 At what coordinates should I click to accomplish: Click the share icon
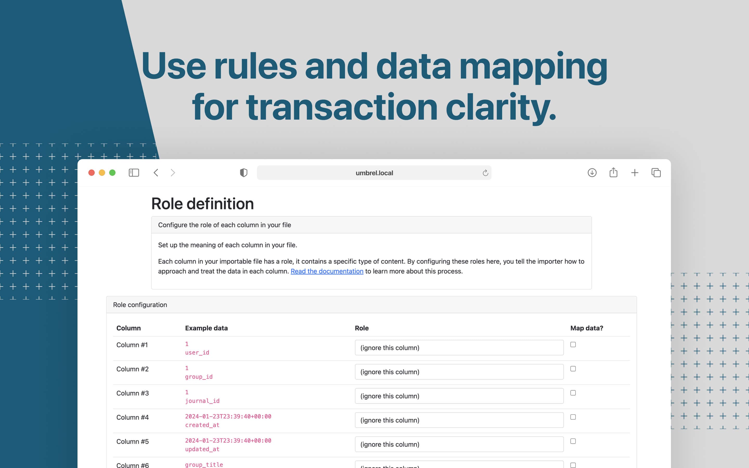(613, 172)
